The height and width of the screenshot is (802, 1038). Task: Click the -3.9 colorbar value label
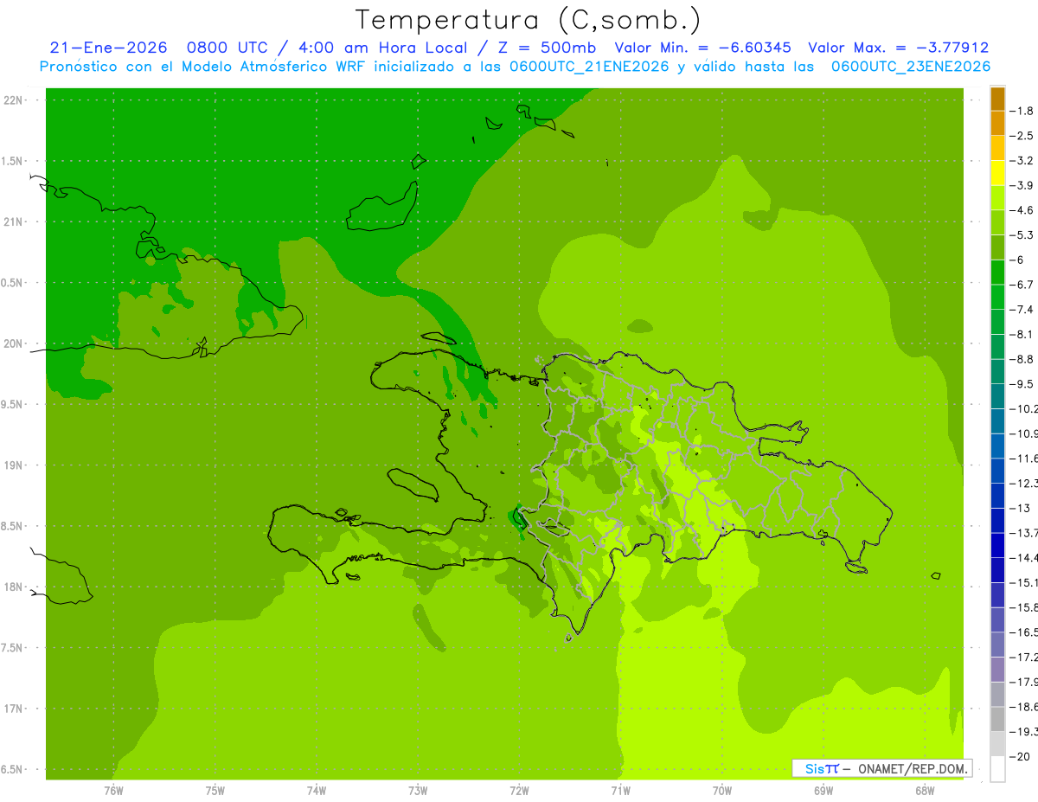(1022, 185)
